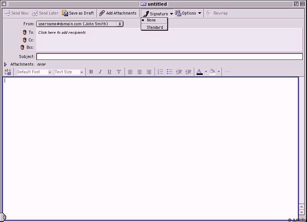Toggle HTML formatting with the ab icon
Screen dimensions: 307x222
(8, 72)
